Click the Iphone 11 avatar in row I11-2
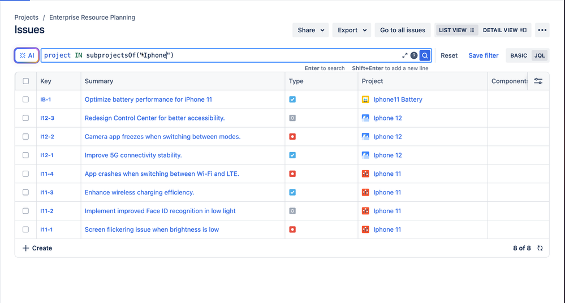The height and width of the screenshot is (303, 565). (x=365, y=211)
